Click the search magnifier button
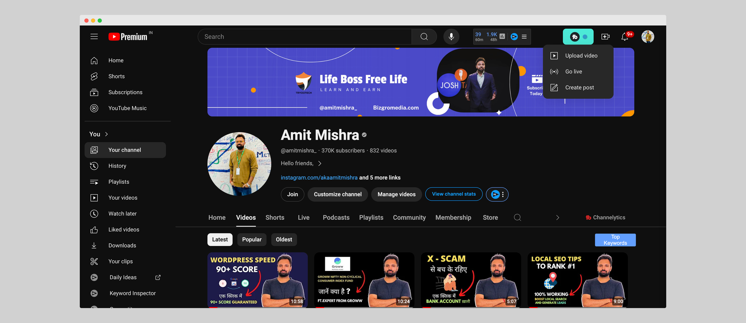This screenshot has height=323, width=746. [x=424, y=36]
